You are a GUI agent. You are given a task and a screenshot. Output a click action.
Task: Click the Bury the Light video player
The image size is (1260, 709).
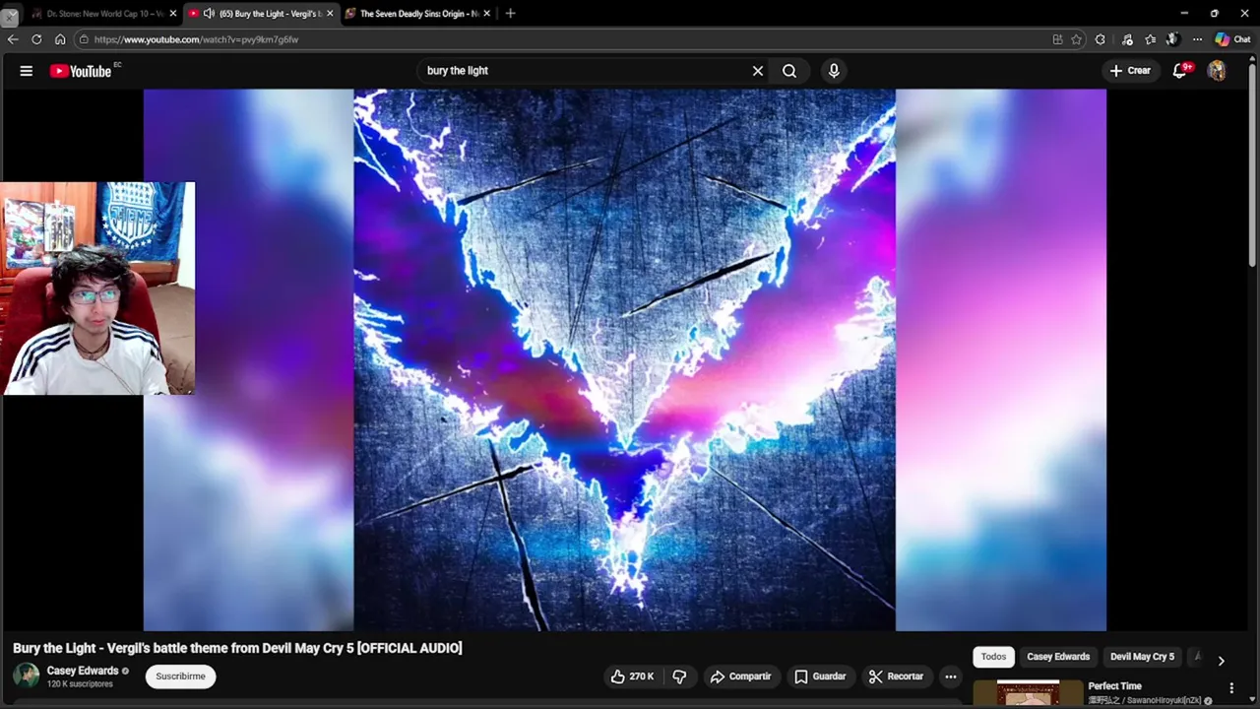pyautogui.click(x=624, y=359)
